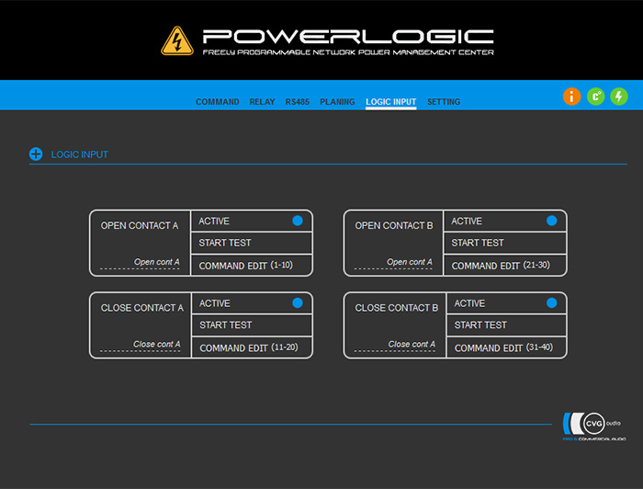Click the LOGIC INPUT section heading

pyautogui.click(x=80, y=154)
